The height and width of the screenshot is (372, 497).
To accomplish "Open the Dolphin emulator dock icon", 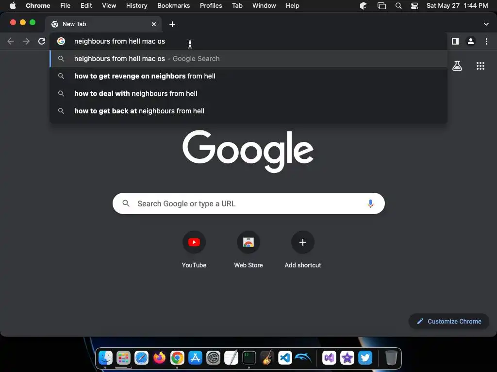I will click(x=303, y=358).
